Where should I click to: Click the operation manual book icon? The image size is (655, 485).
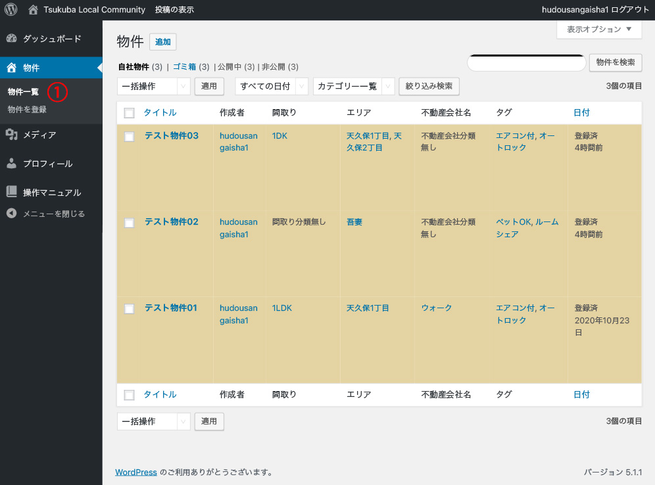click(11, 192)
